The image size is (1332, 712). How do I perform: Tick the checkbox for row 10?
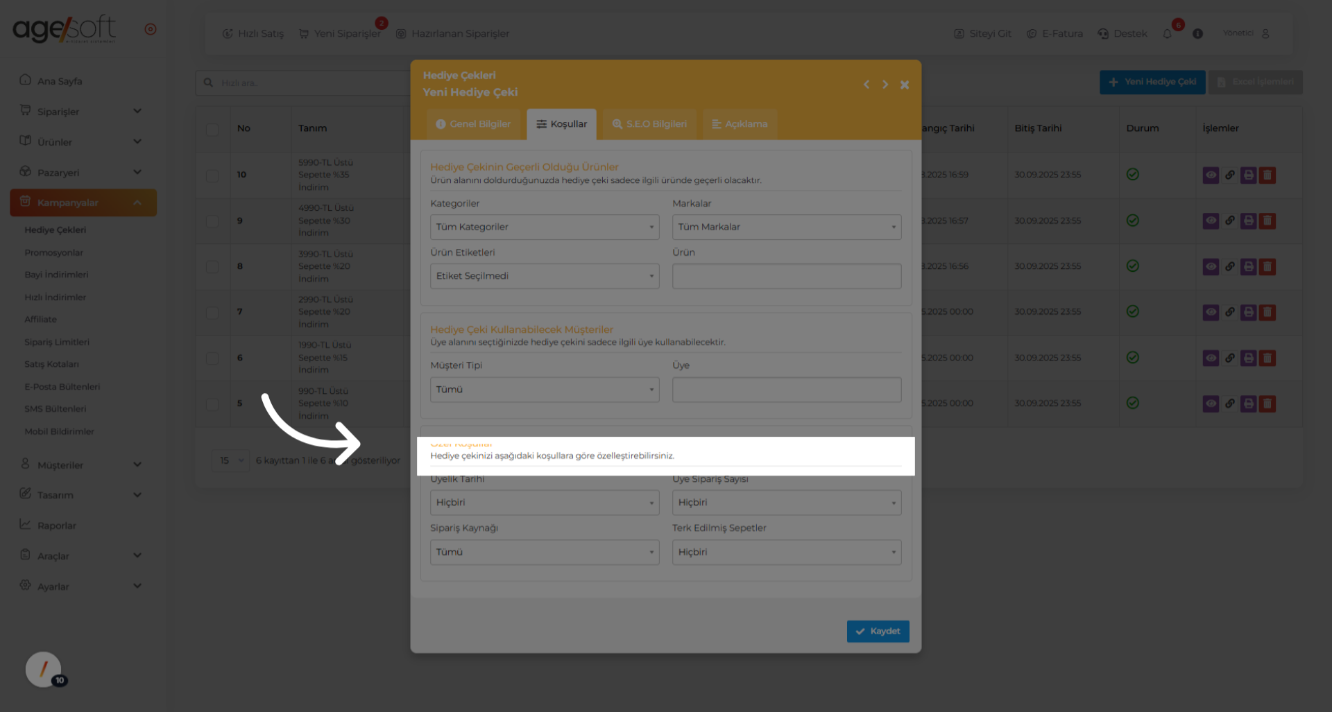click(x=212, y=175)
